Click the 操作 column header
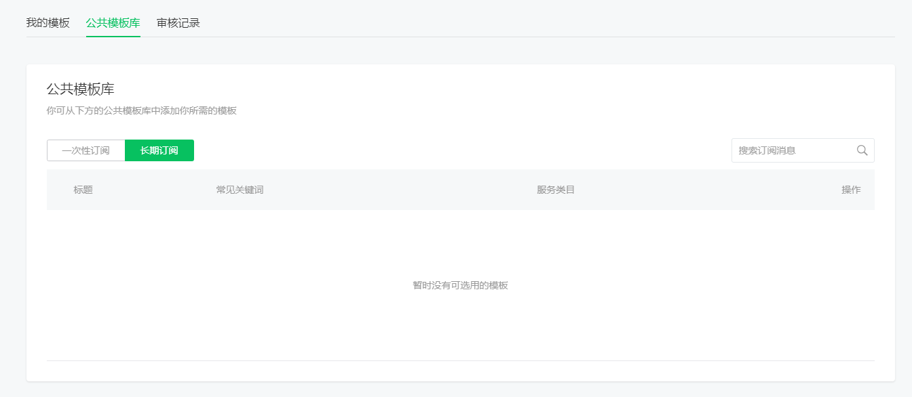Viewport: 912px width, 397px height. [x=851, y=190]
